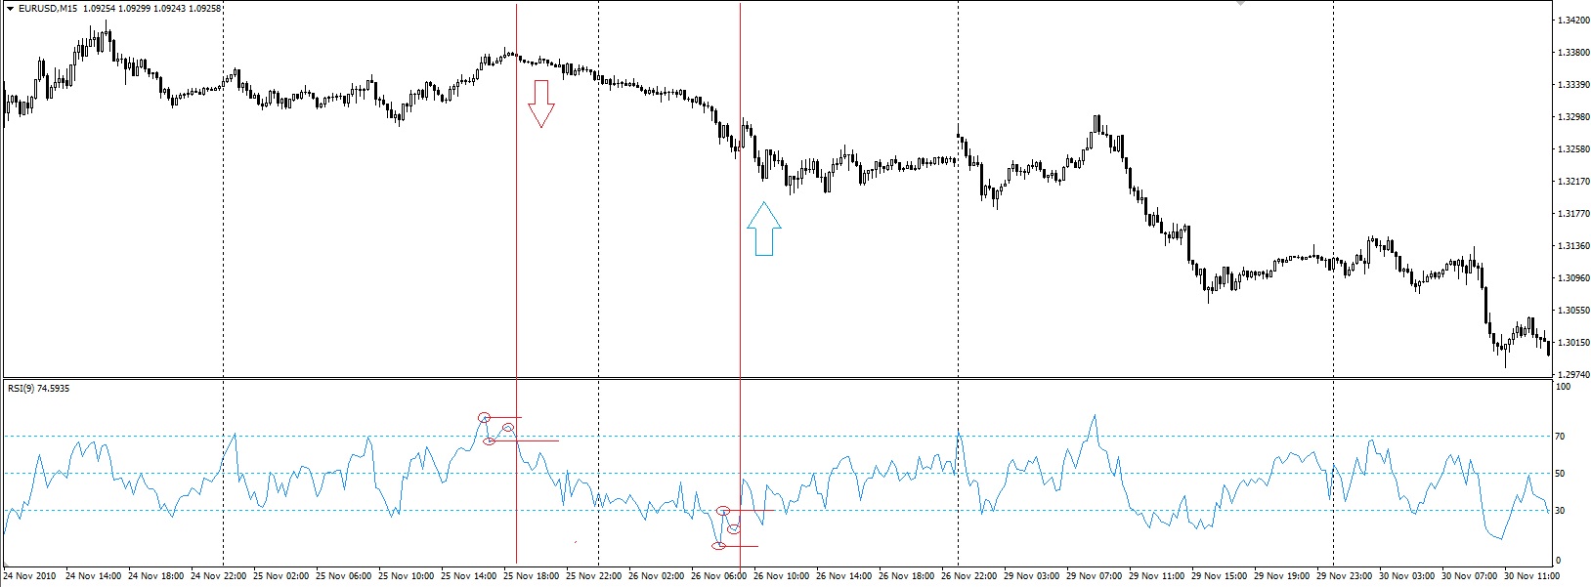Viewport: 1591px width, 587px height.
Task: Click the 24 Nov 2010 time axis label
Action: [28, 576]
